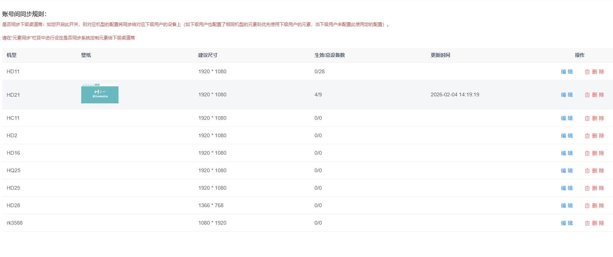The height and width of the screenshot is (257, 613).
Task: Click the 生效/总设备数 column header
Action: point(330,55)
